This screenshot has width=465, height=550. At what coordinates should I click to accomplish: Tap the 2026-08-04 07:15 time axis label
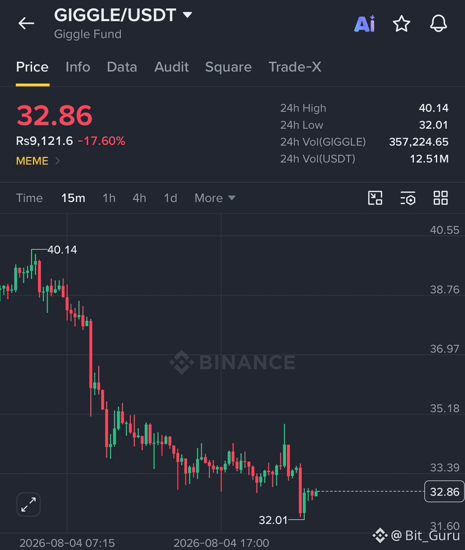tap(67, 543)
